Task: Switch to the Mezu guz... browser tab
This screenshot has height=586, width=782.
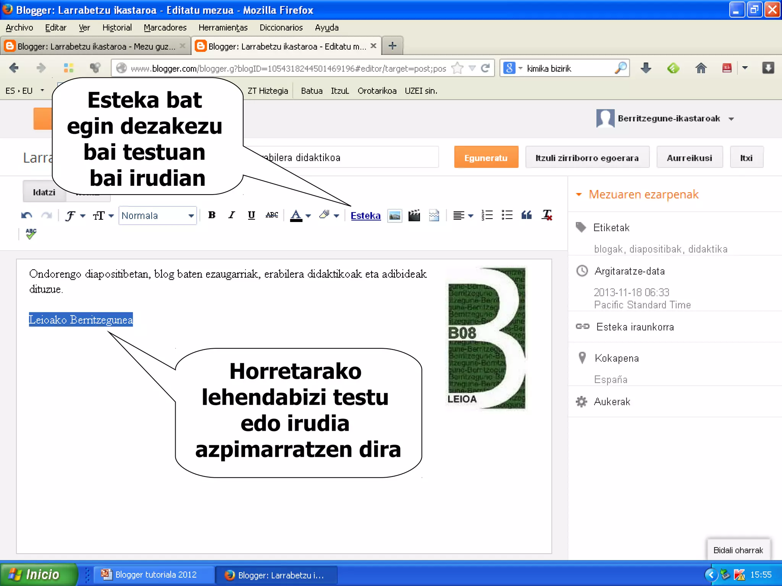Action: (95, 46)
